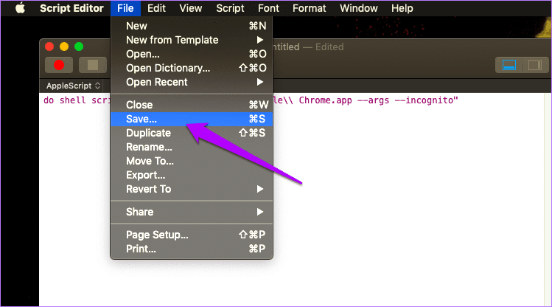Expand the New from Template submenu

(x=192, y=40)
